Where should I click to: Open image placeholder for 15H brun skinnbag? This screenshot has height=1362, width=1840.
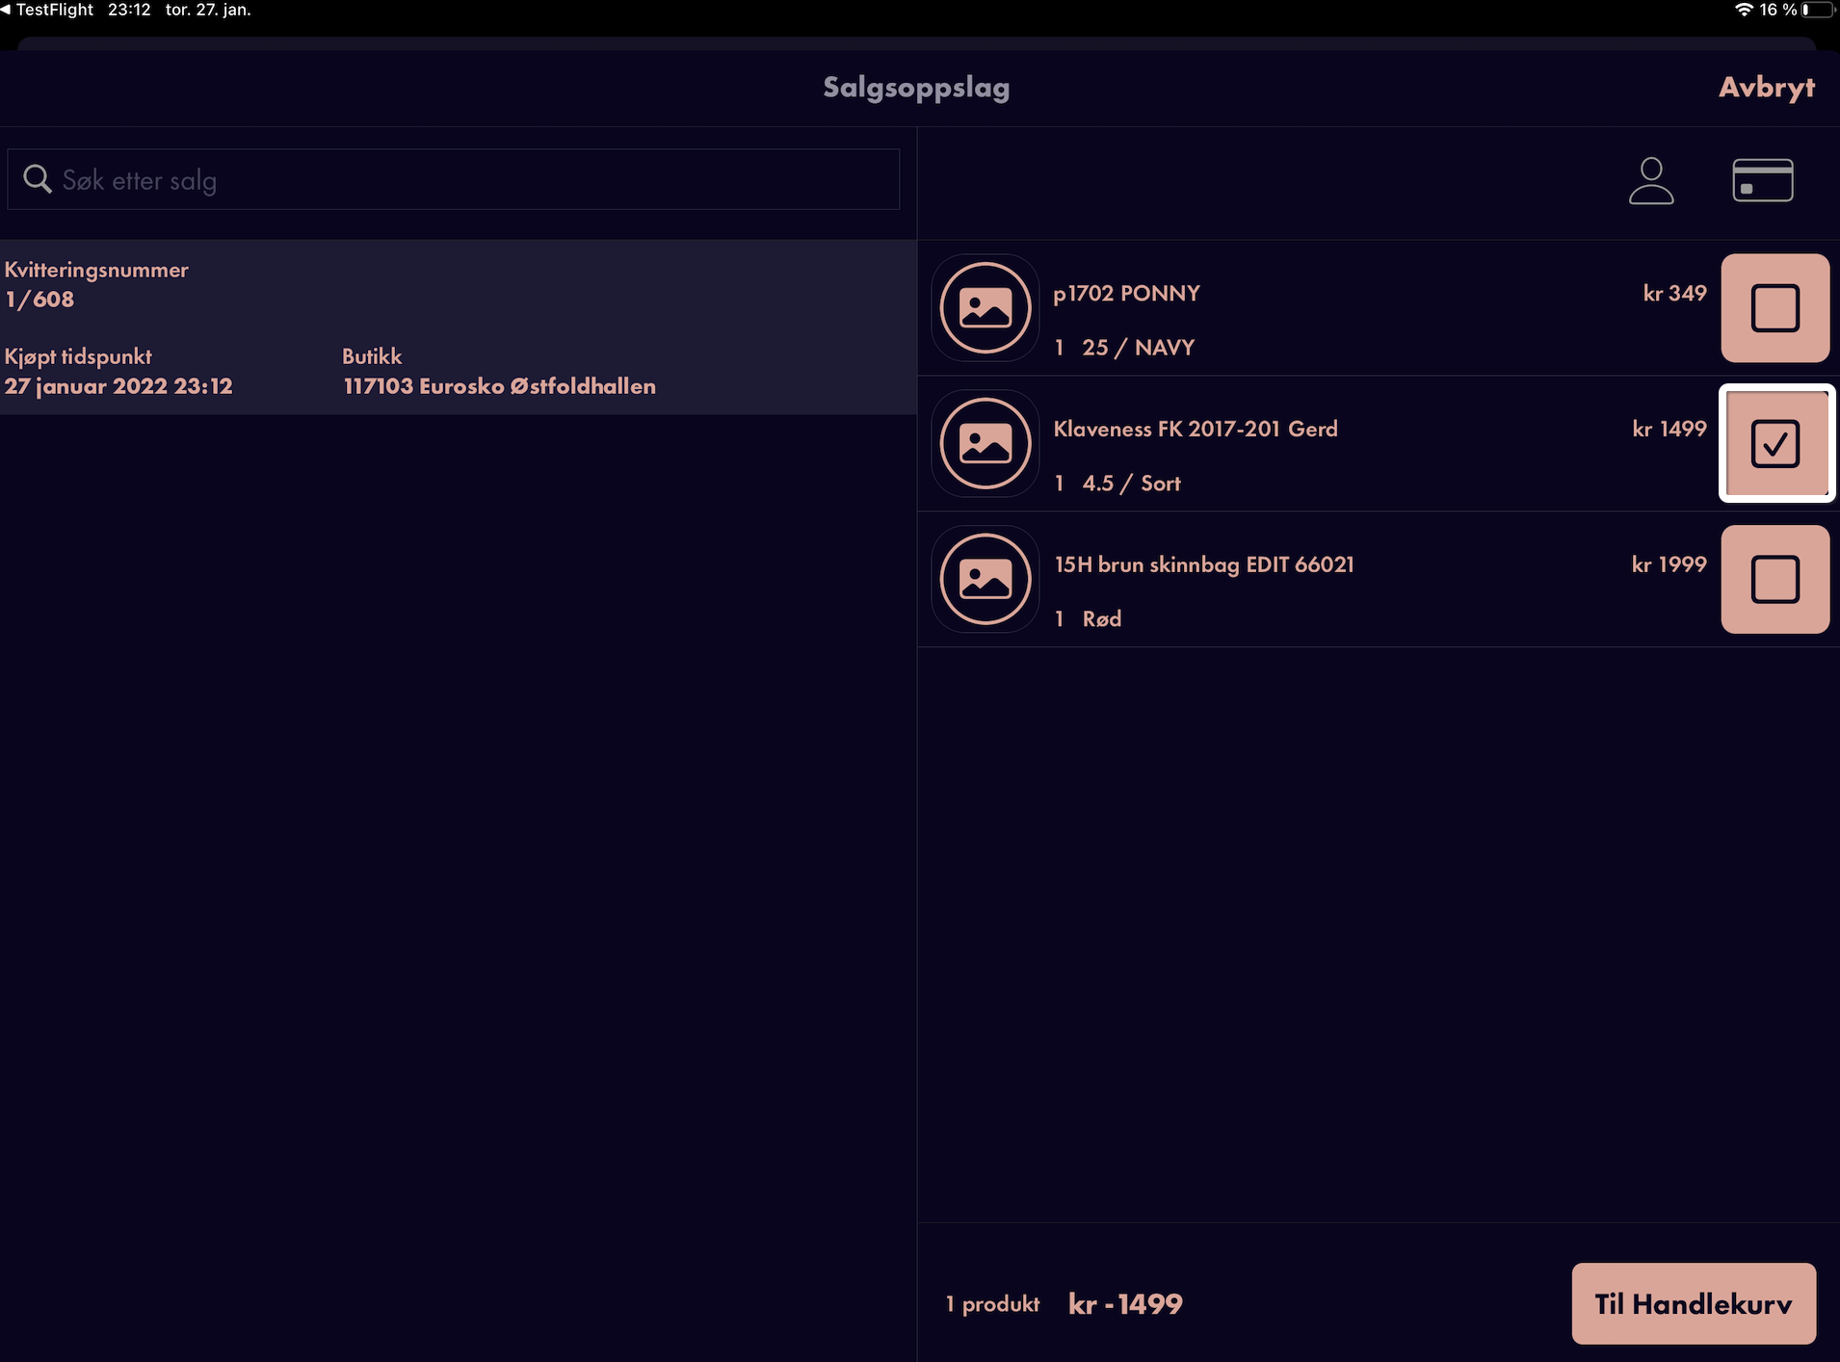coord(985,580)
